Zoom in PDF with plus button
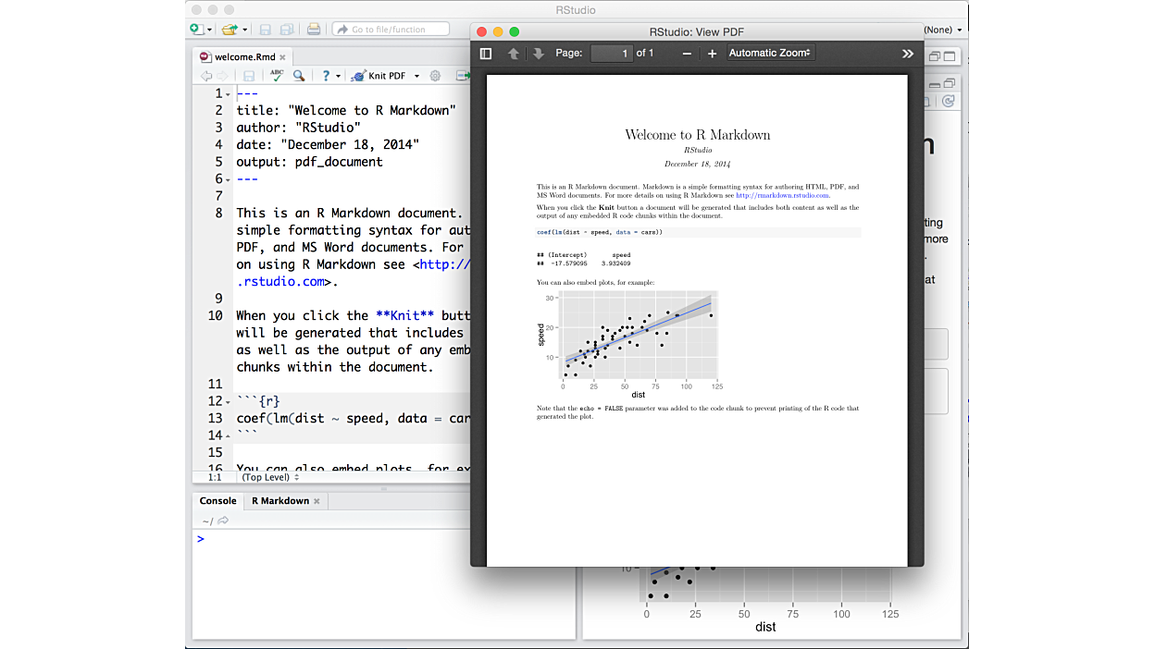This screenshot has width=1155, height=649. (712, 54)
